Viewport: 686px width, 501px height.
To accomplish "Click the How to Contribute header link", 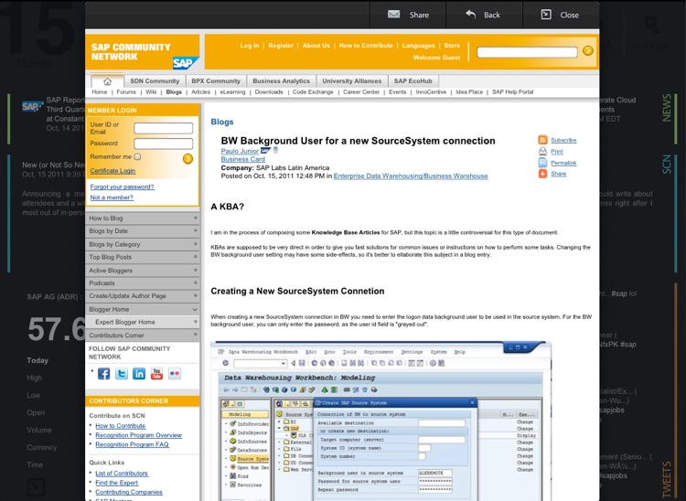I will [x=366, y=46].
